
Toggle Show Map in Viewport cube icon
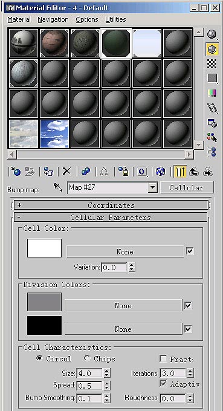coord(160,172)
